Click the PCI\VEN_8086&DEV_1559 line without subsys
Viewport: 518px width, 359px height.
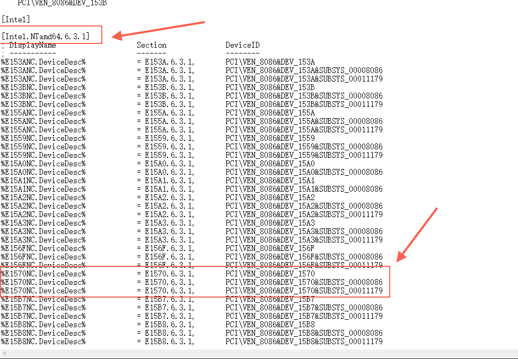[x=270, y=138]
